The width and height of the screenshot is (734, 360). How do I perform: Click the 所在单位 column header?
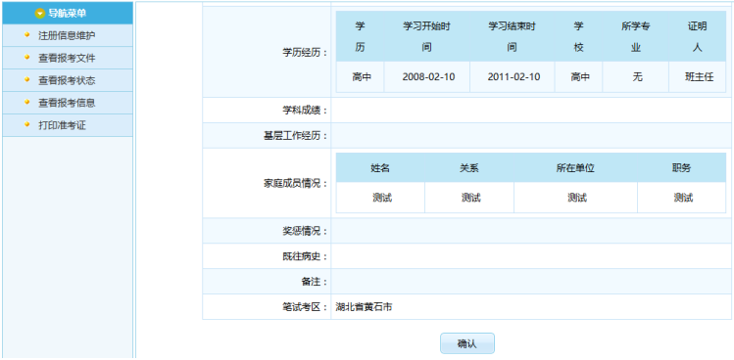(575, 168)
